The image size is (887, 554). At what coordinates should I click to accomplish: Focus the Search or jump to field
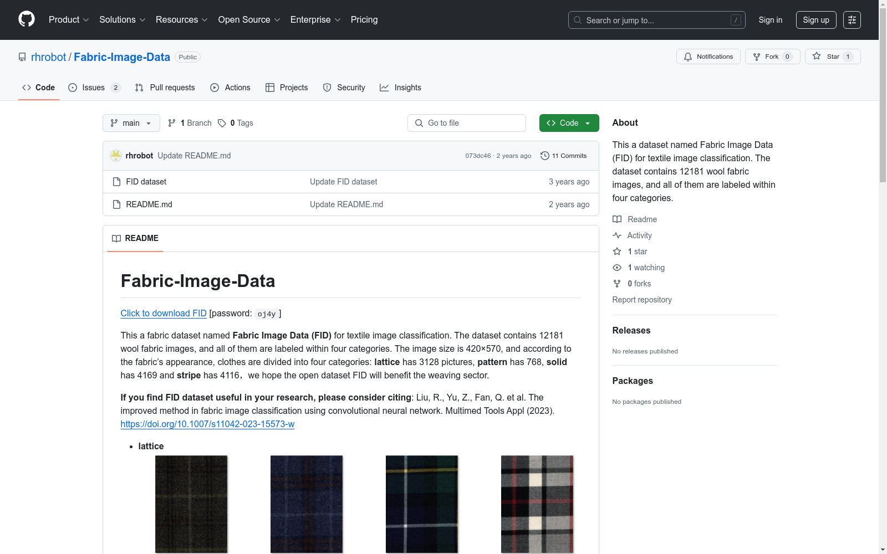tap(657, 20)
